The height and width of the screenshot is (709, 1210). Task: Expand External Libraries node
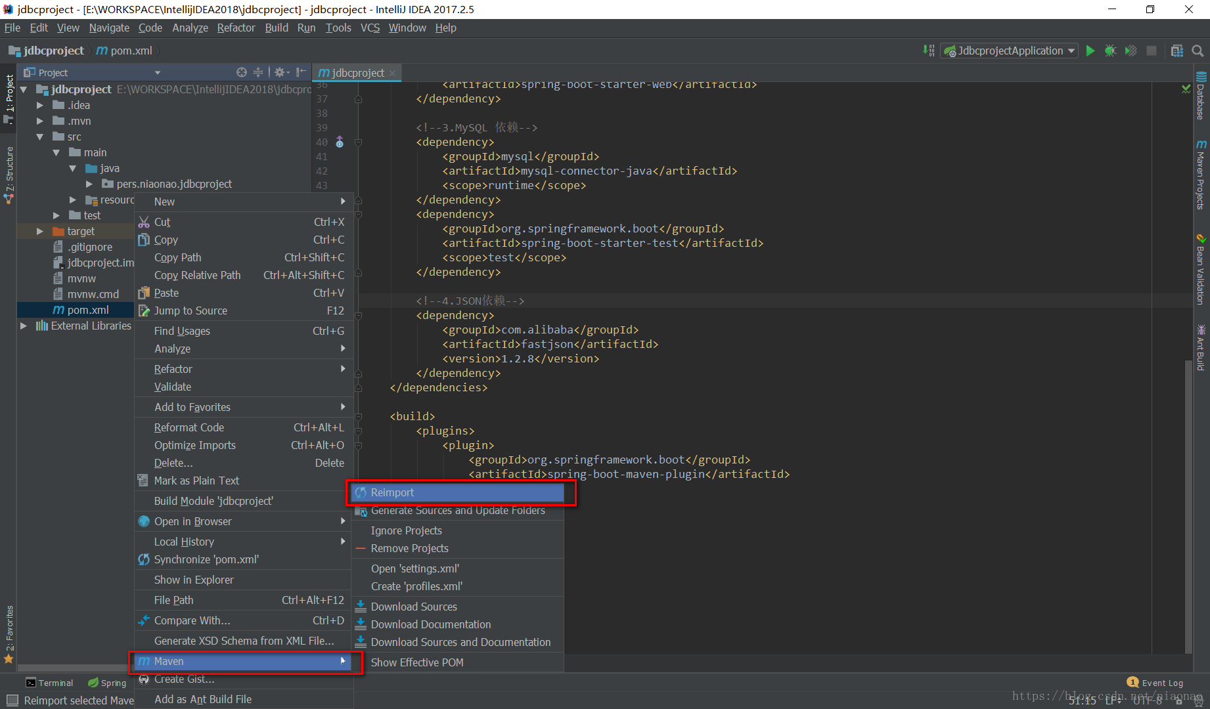tap(24, 326)
